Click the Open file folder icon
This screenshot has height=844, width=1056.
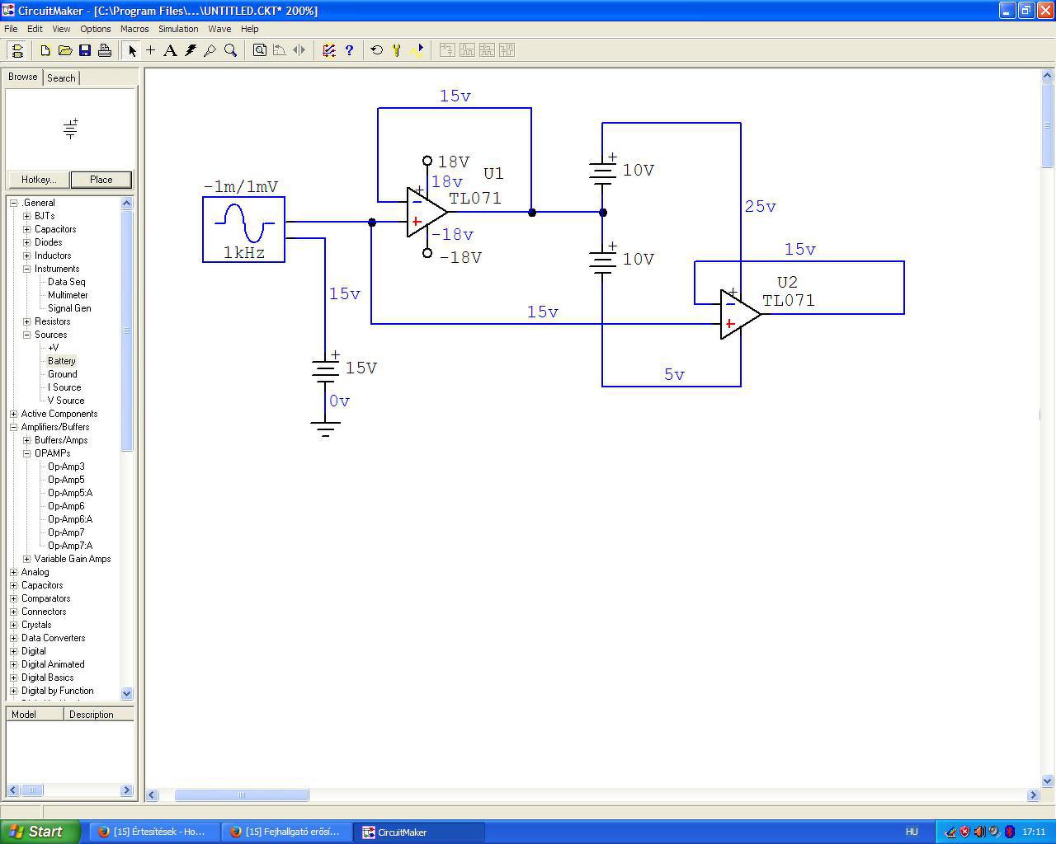coord(65,50)
